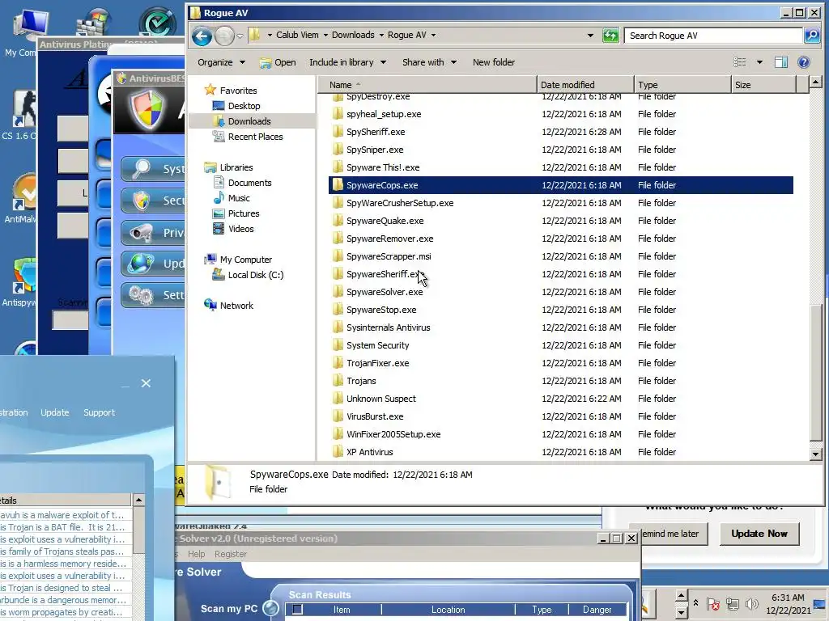This screenshot has height=621, width=829.
Task: Close the bottom-left blue window with X
Action: pos(146,383)
